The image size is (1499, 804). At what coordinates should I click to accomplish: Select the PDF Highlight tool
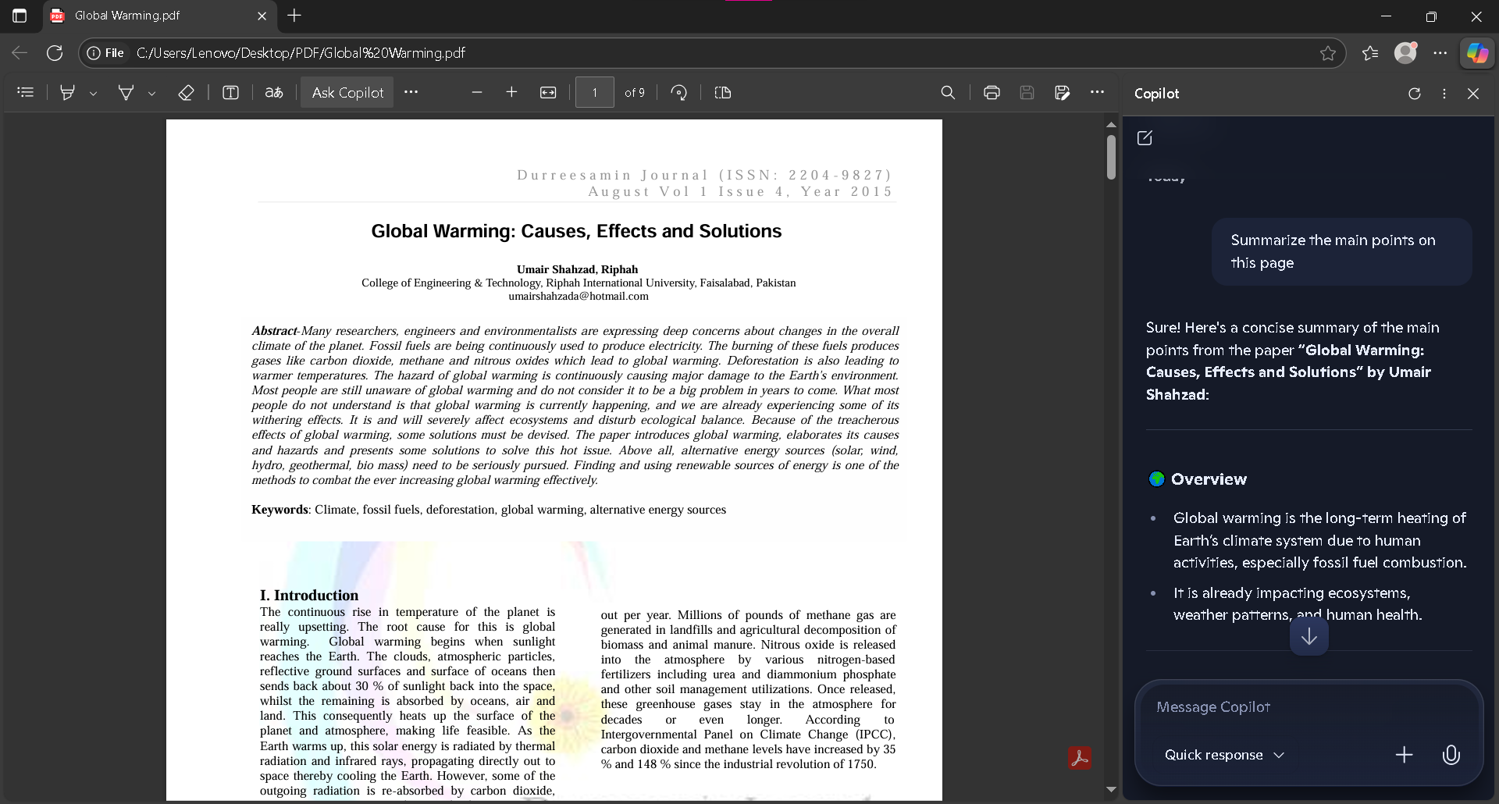(x=68, y=92)
